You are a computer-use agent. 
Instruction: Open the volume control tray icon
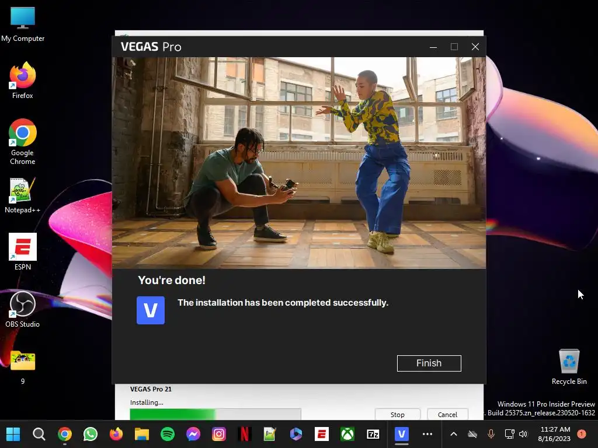pos(523,434)
